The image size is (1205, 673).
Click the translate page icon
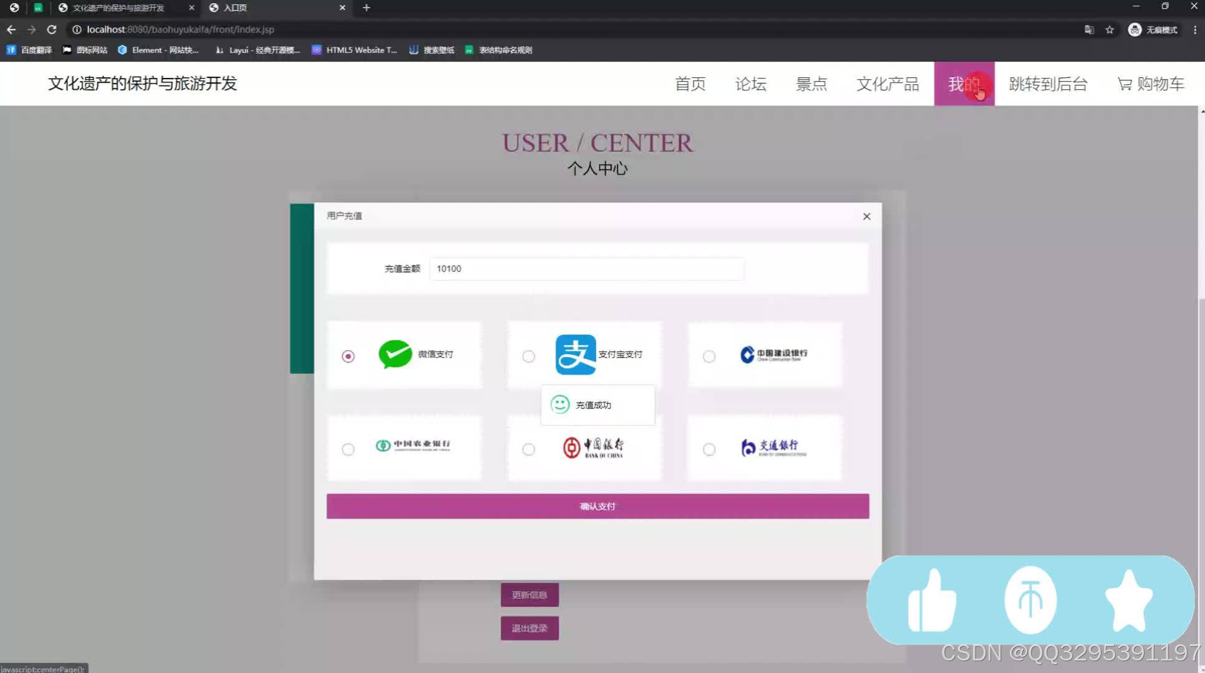[1089, 29]
